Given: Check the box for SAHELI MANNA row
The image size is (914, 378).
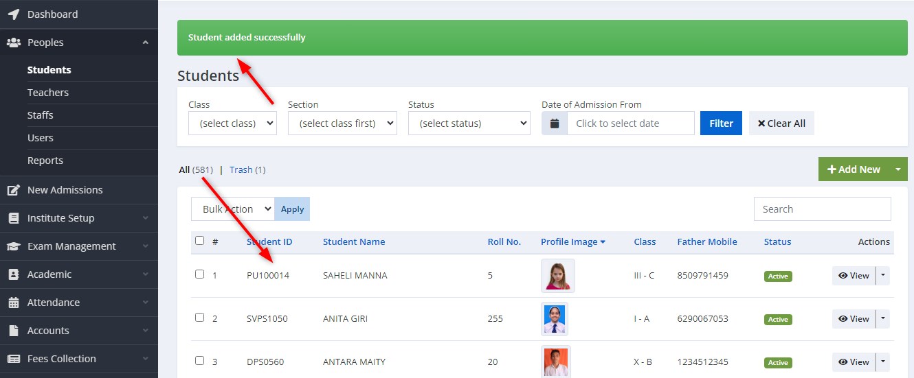Looking at the screenshot, I should click(199, 274).
